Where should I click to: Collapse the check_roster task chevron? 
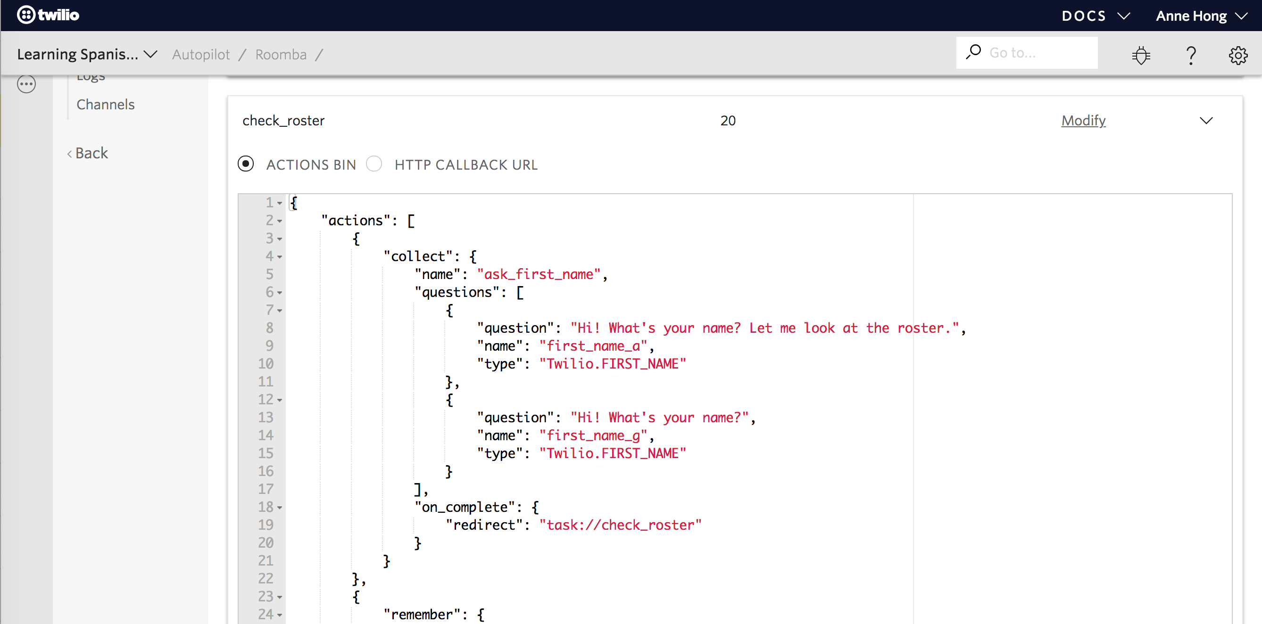coord(1206,120)
